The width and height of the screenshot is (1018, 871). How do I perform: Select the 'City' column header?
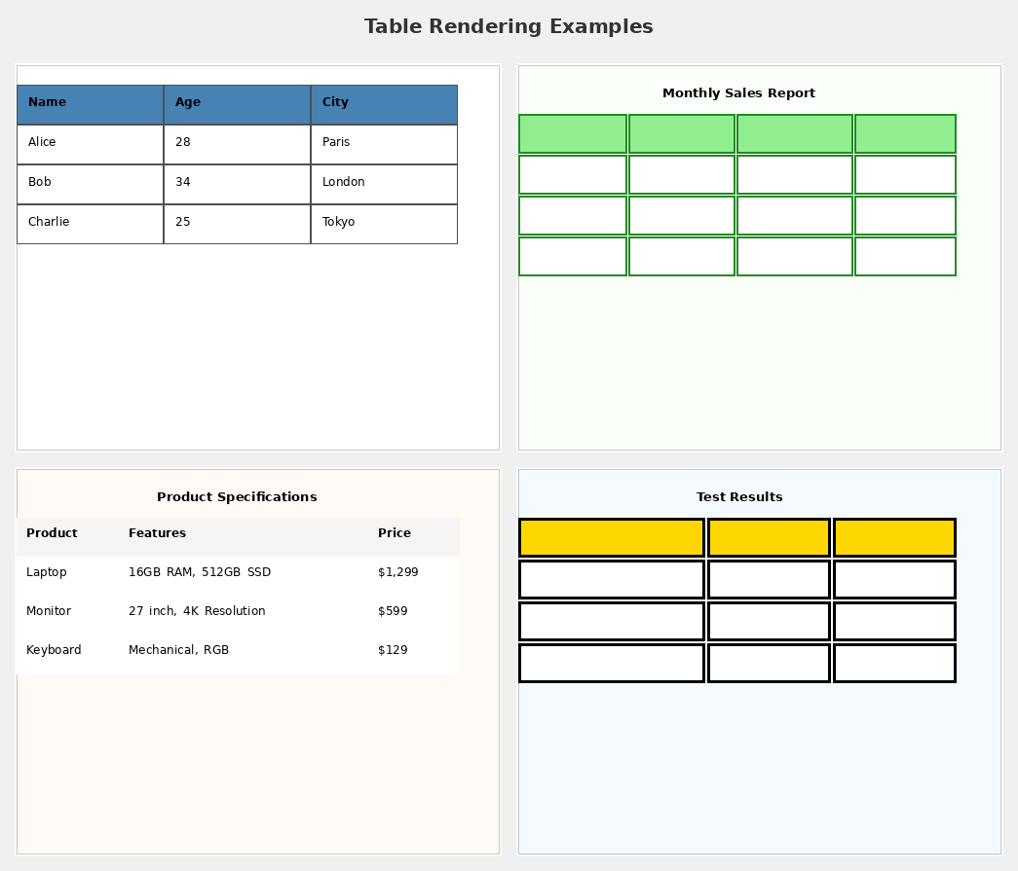click(384, 104)
